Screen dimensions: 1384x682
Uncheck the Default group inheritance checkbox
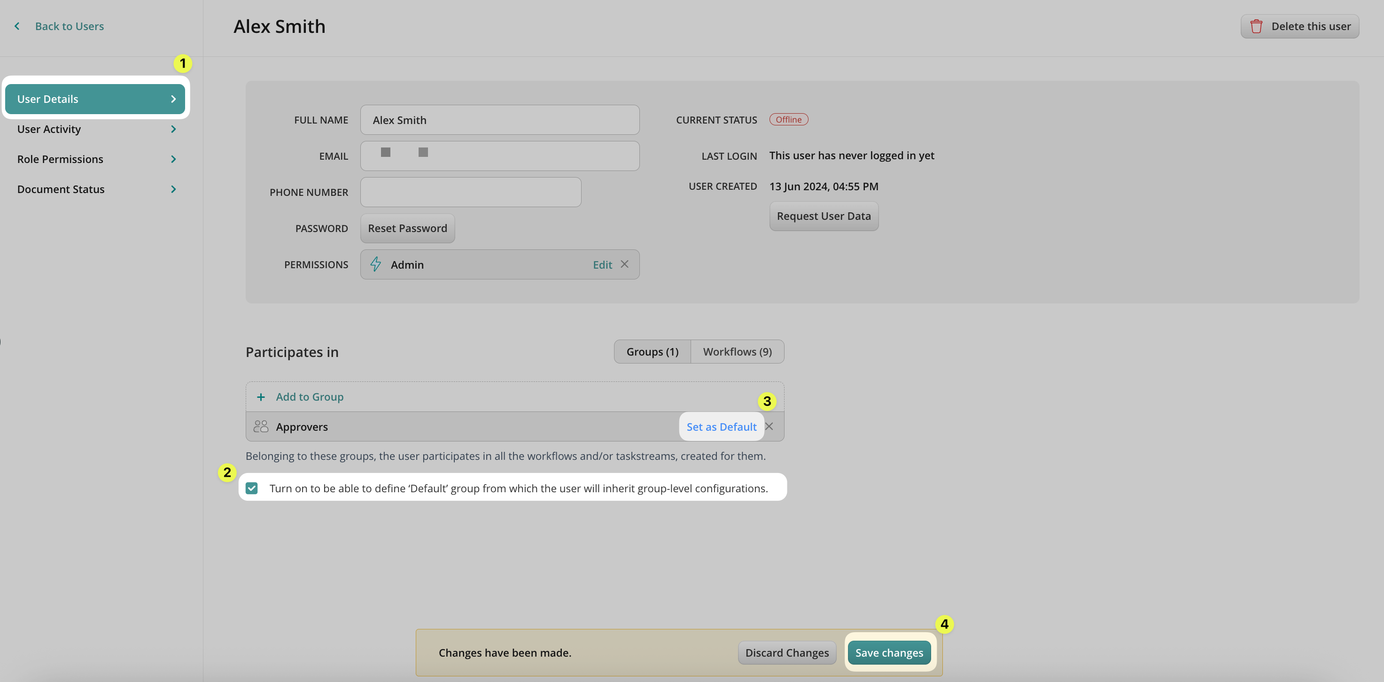tap(251, 488)
